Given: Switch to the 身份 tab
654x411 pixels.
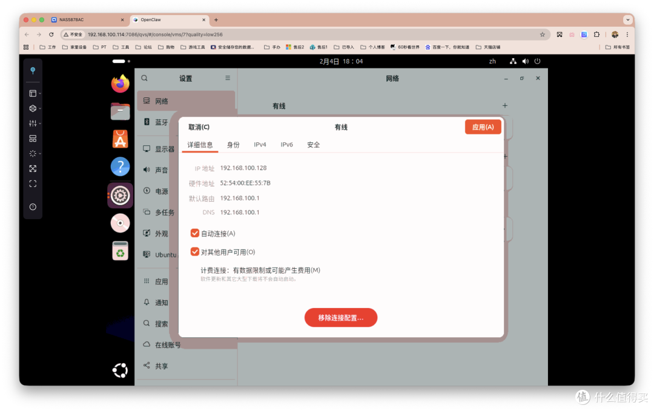Looking at the screenshot, I should 233,145.
